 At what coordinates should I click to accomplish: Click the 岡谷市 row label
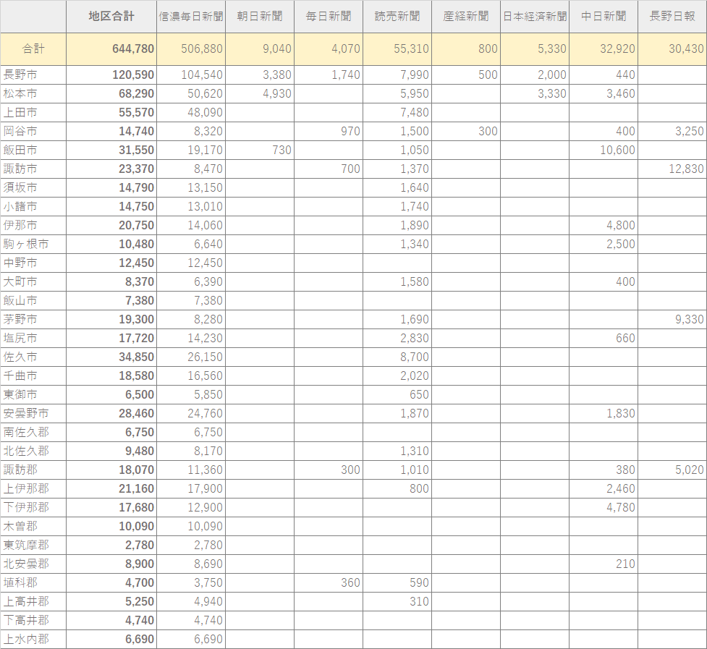[33, 131]
